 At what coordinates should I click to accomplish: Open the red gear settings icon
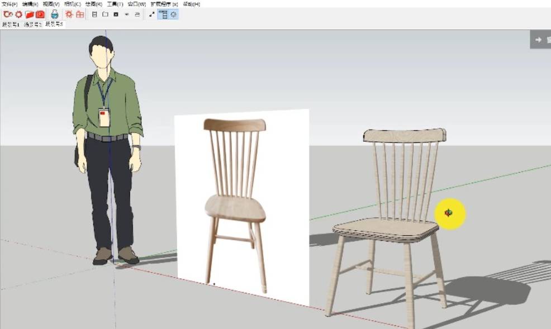pos(18,15)
